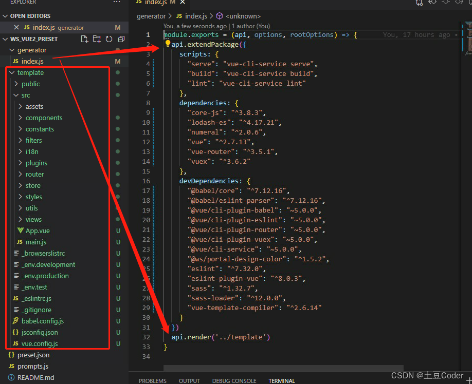Expand the utils folder
The width and height of the screenshot is (472, 384).
(20, 208)
